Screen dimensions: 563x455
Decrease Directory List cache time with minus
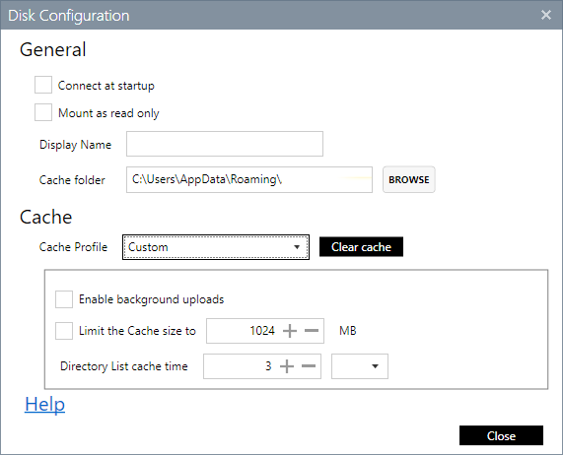coord(309,366)
